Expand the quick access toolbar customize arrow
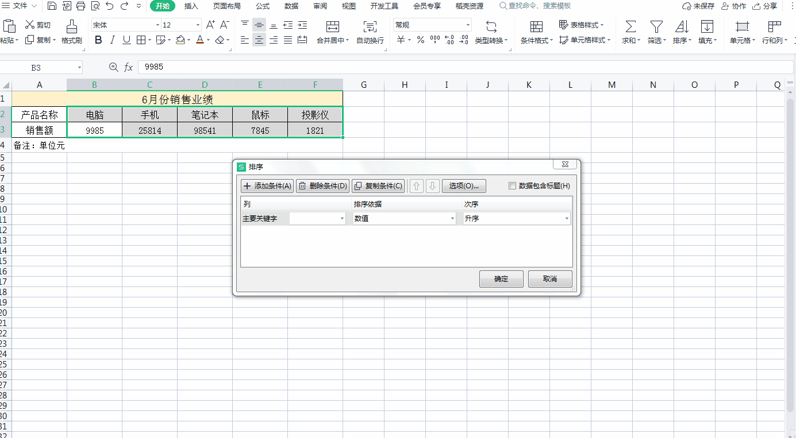This screenshot has height=438, width=796. (139, 6)
